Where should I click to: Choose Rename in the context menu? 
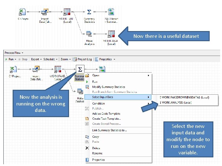97,153
